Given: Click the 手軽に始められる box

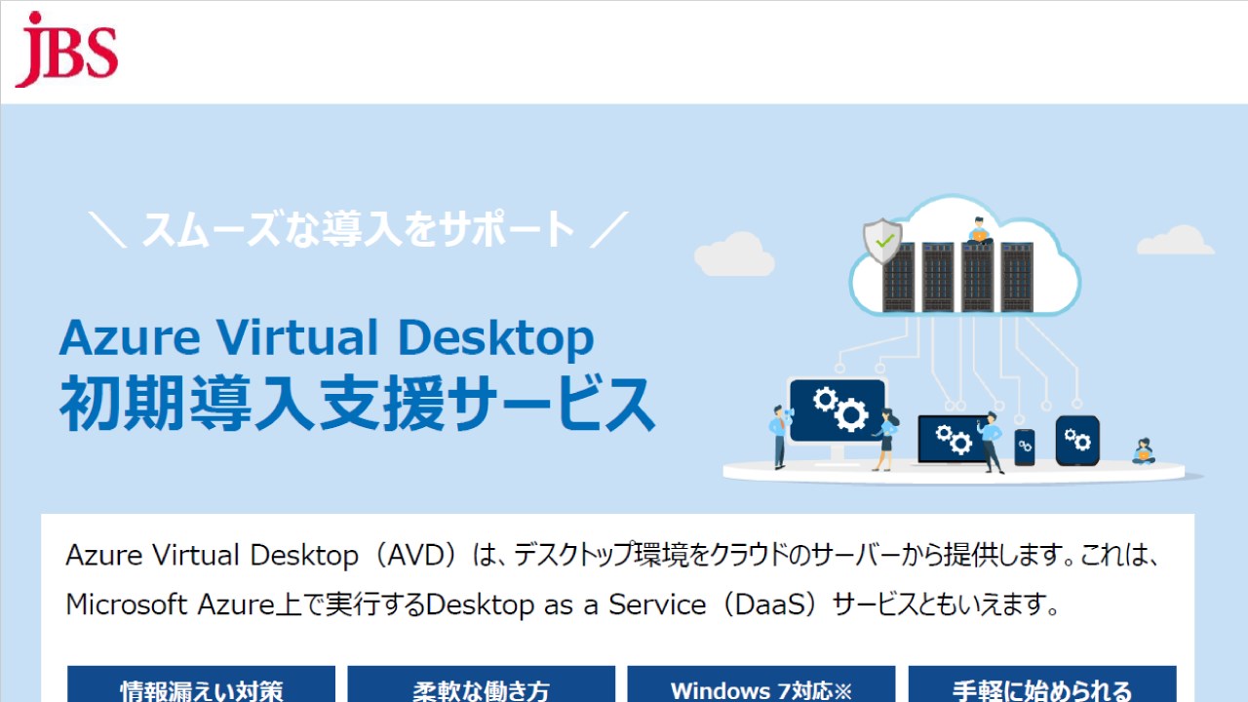Looking at the screenshot, I should point(1042,684).
